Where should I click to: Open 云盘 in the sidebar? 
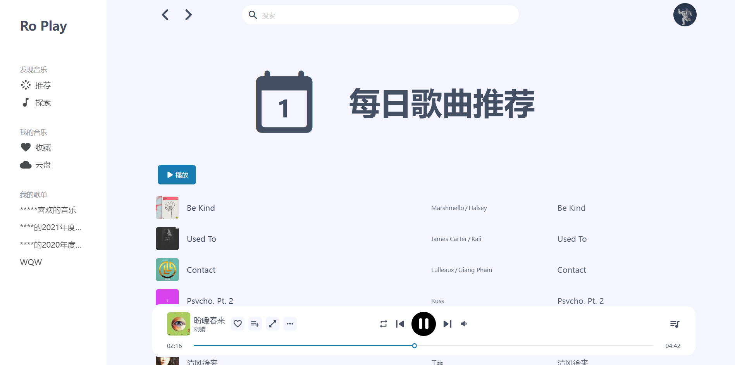36,165
